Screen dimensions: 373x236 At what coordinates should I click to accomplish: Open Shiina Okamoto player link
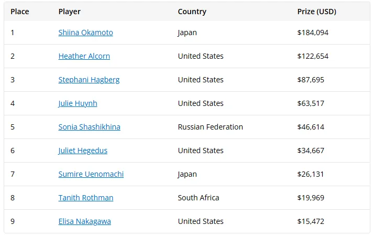pyautogui.click(x=85, y=33)
